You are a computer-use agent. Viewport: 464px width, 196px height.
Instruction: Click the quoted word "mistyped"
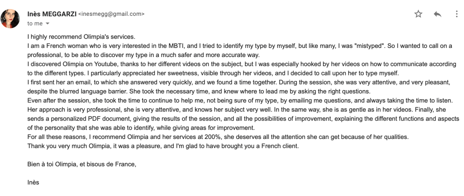[366, 46]
